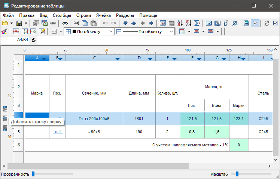Click the refresh arrows icon

pos(267,23)
